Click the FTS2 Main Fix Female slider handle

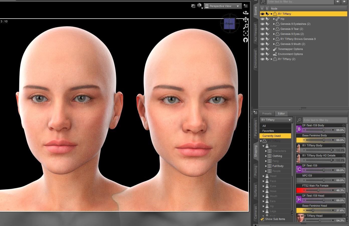pos(318,190)
